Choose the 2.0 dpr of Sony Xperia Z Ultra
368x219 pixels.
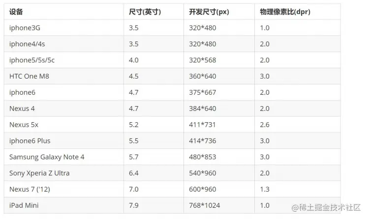point(265,173)
